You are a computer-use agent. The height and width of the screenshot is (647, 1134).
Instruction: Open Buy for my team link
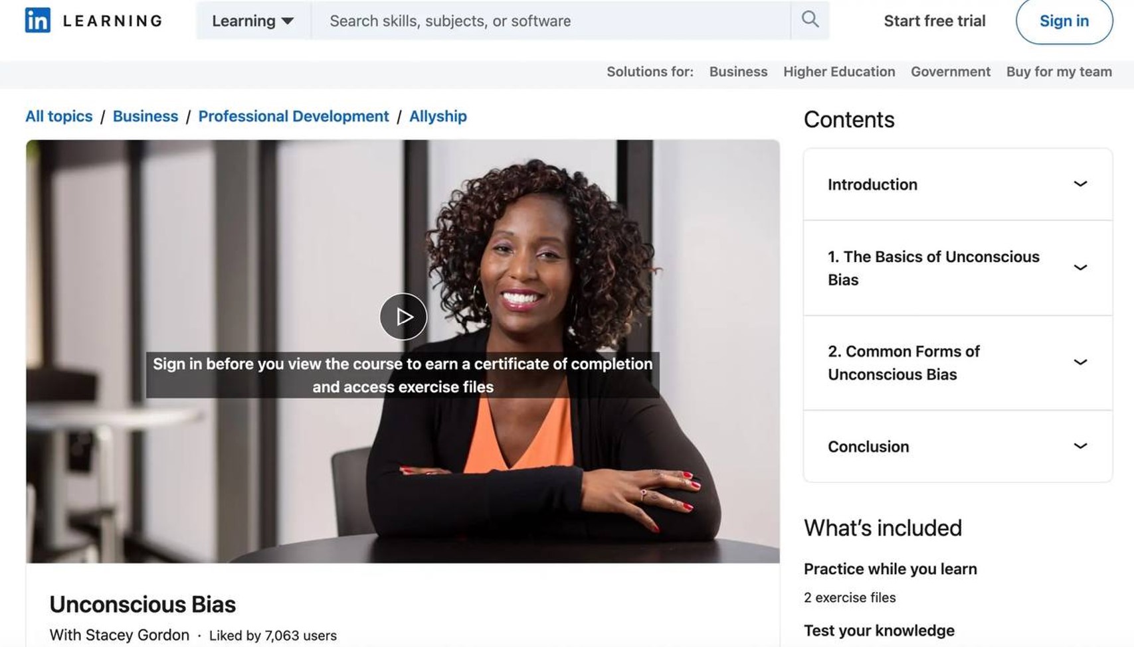click(x=1059, y=72)
